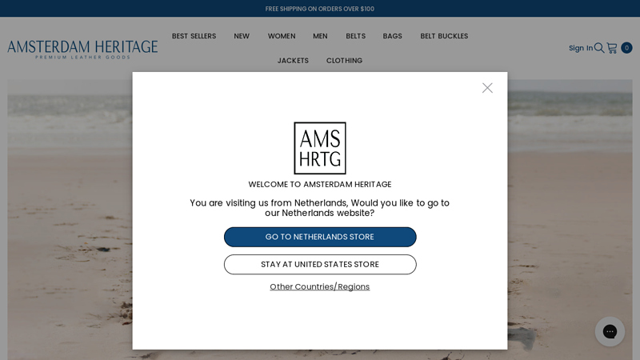This screenshot has height=360, width=640.
Task: Open the Clothing menu
Action: 344,61
